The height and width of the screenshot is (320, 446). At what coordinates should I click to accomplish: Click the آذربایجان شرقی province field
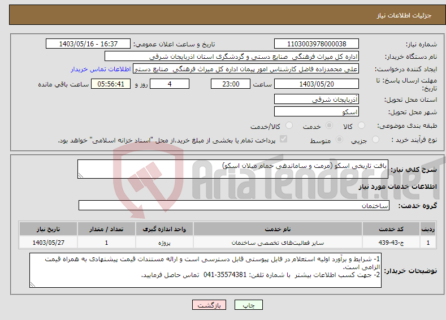(317, 100)
